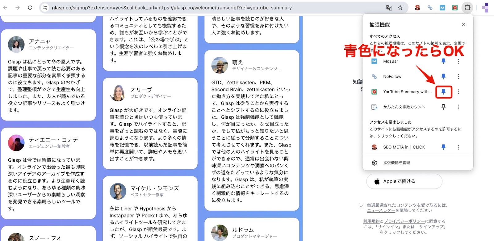
Task: Click オリーブ's profile photo
Action: (x=118, y=93)
